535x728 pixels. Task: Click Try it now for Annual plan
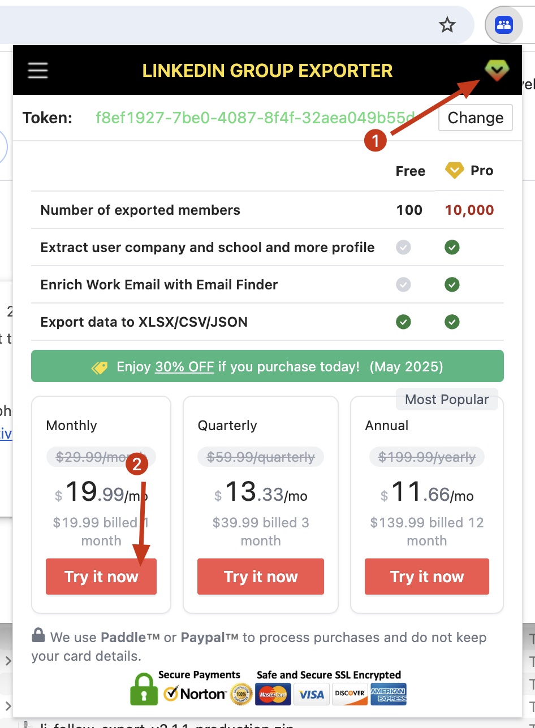coord(427,577)
